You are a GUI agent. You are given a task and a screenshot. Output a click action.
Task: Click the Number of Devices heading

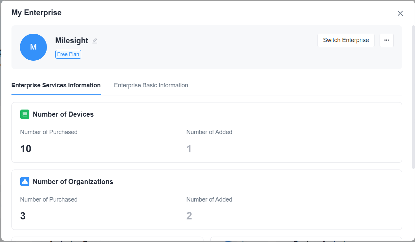tap(63, 114)
